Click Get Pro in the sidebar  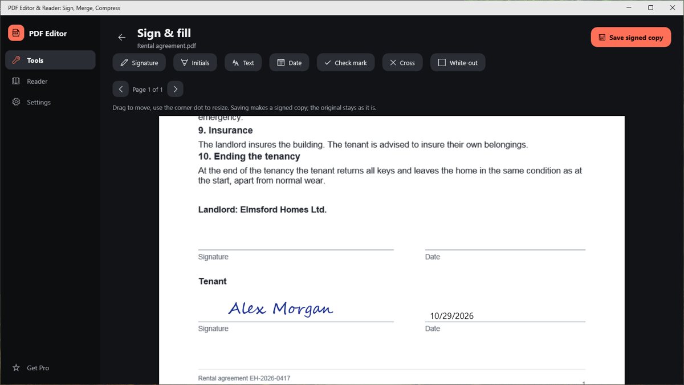point(50,368)
